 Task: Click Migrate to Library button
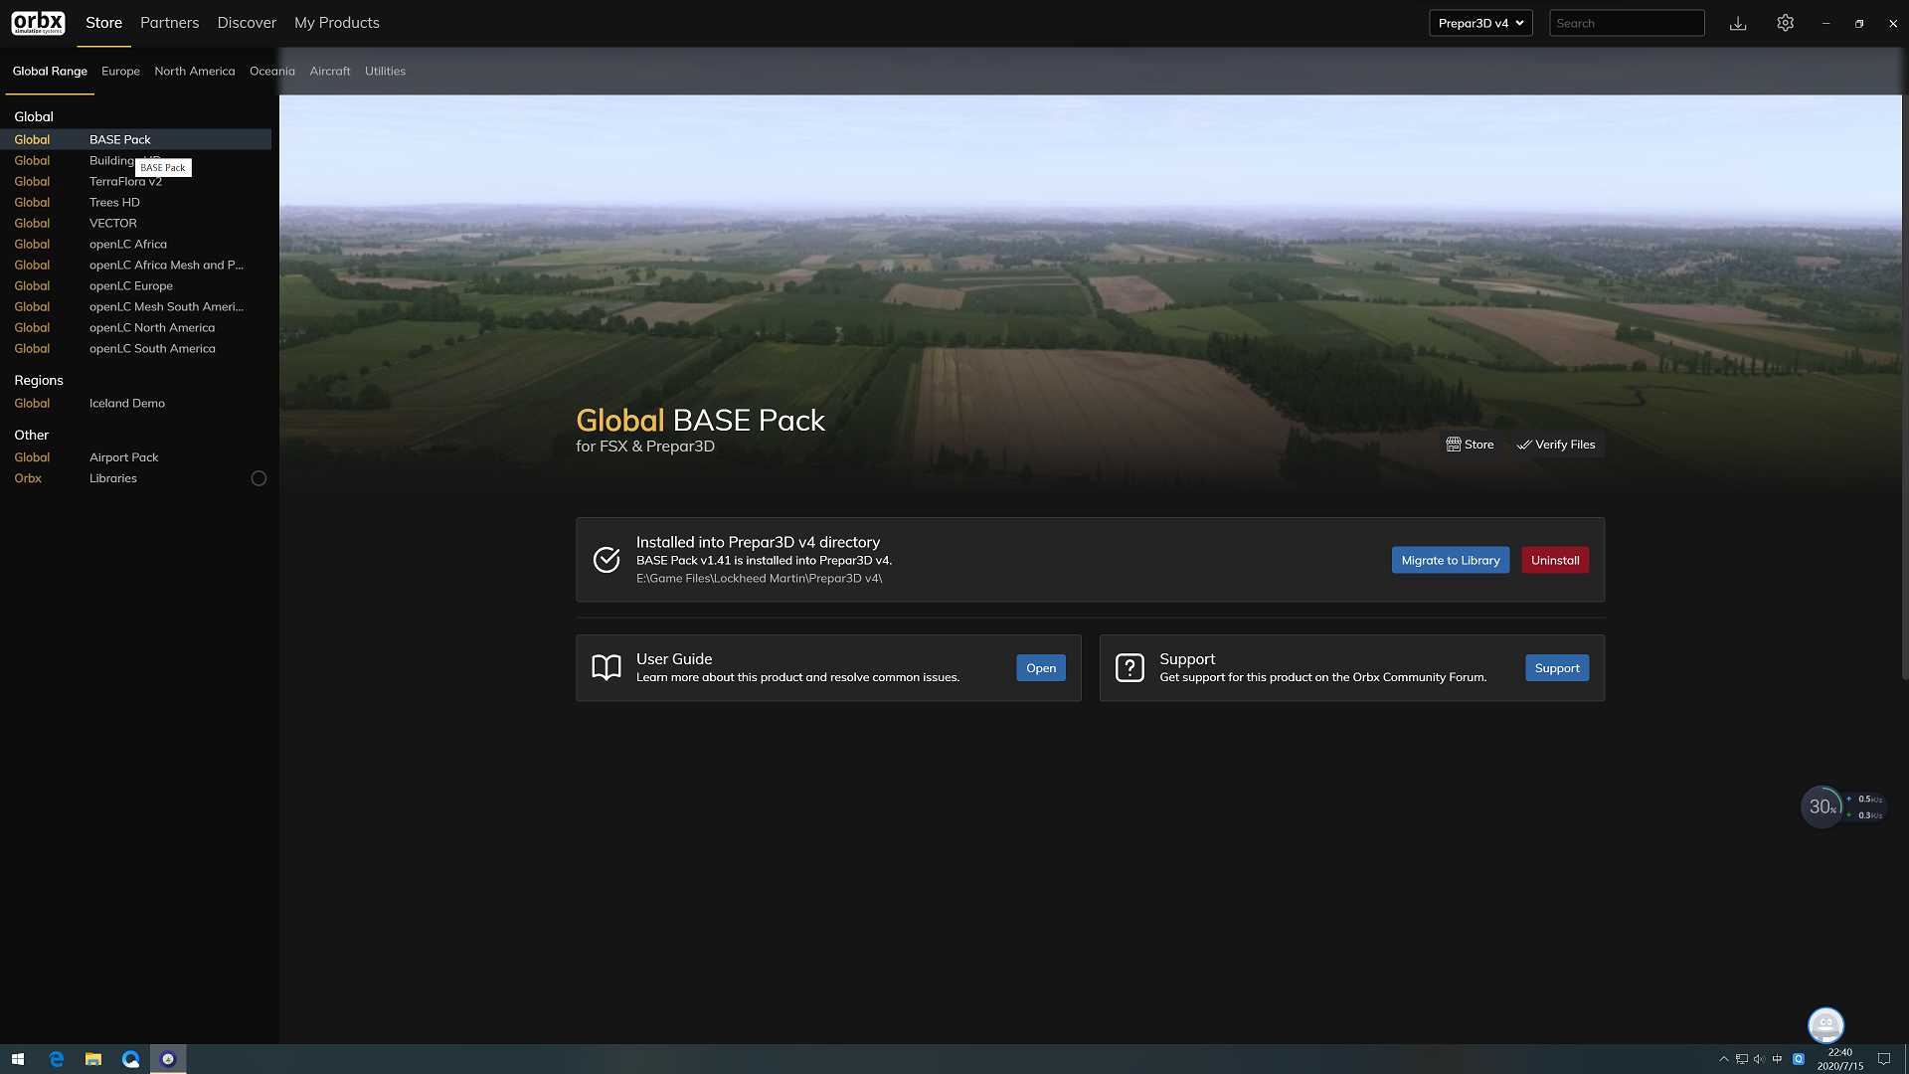1451,560
